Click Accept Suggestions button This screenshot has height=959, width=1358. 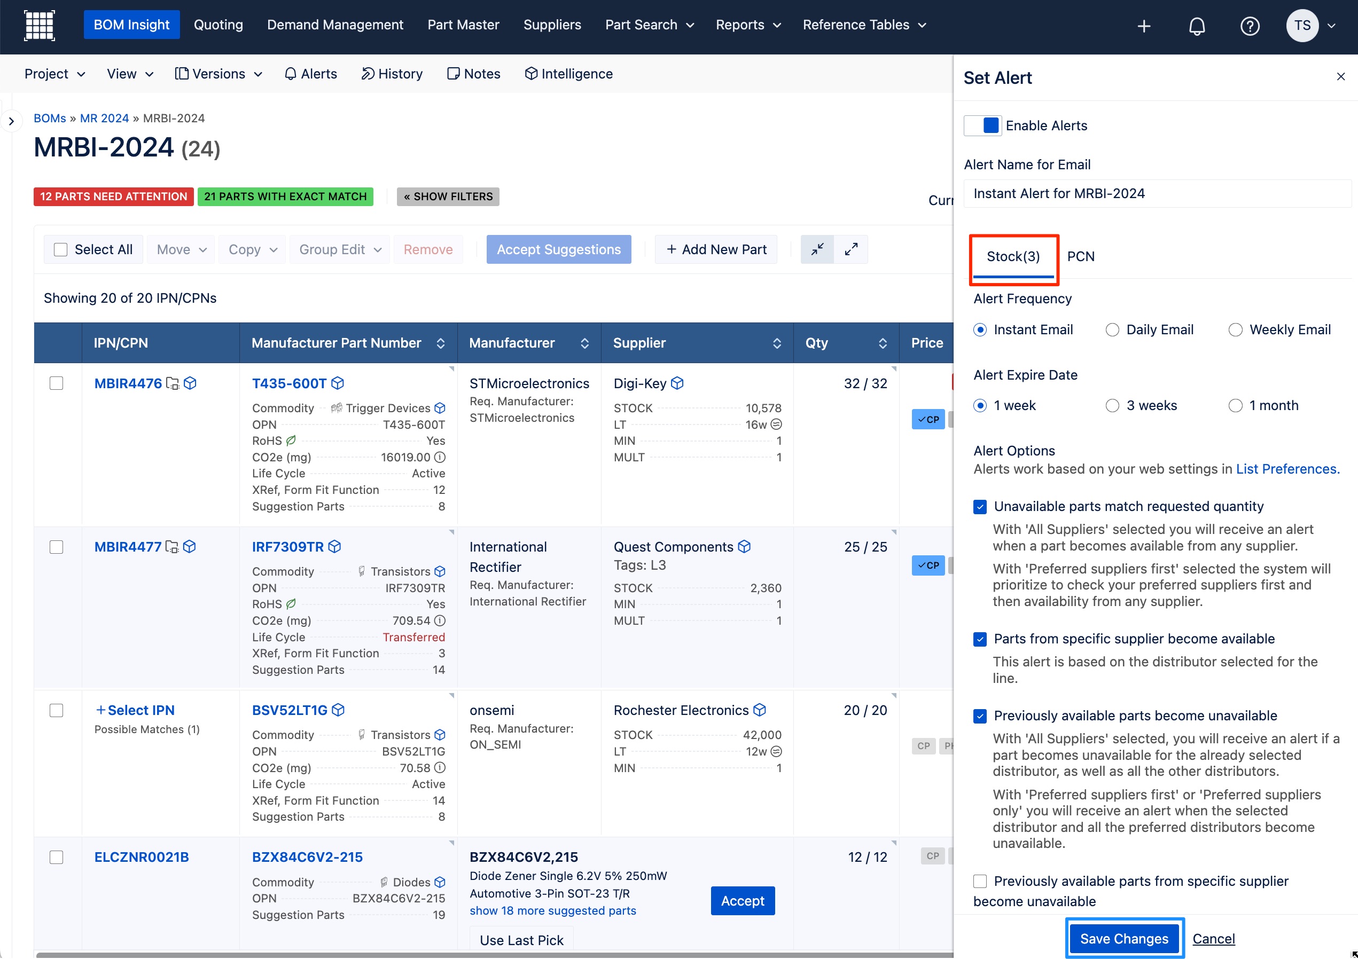[558, 249]
